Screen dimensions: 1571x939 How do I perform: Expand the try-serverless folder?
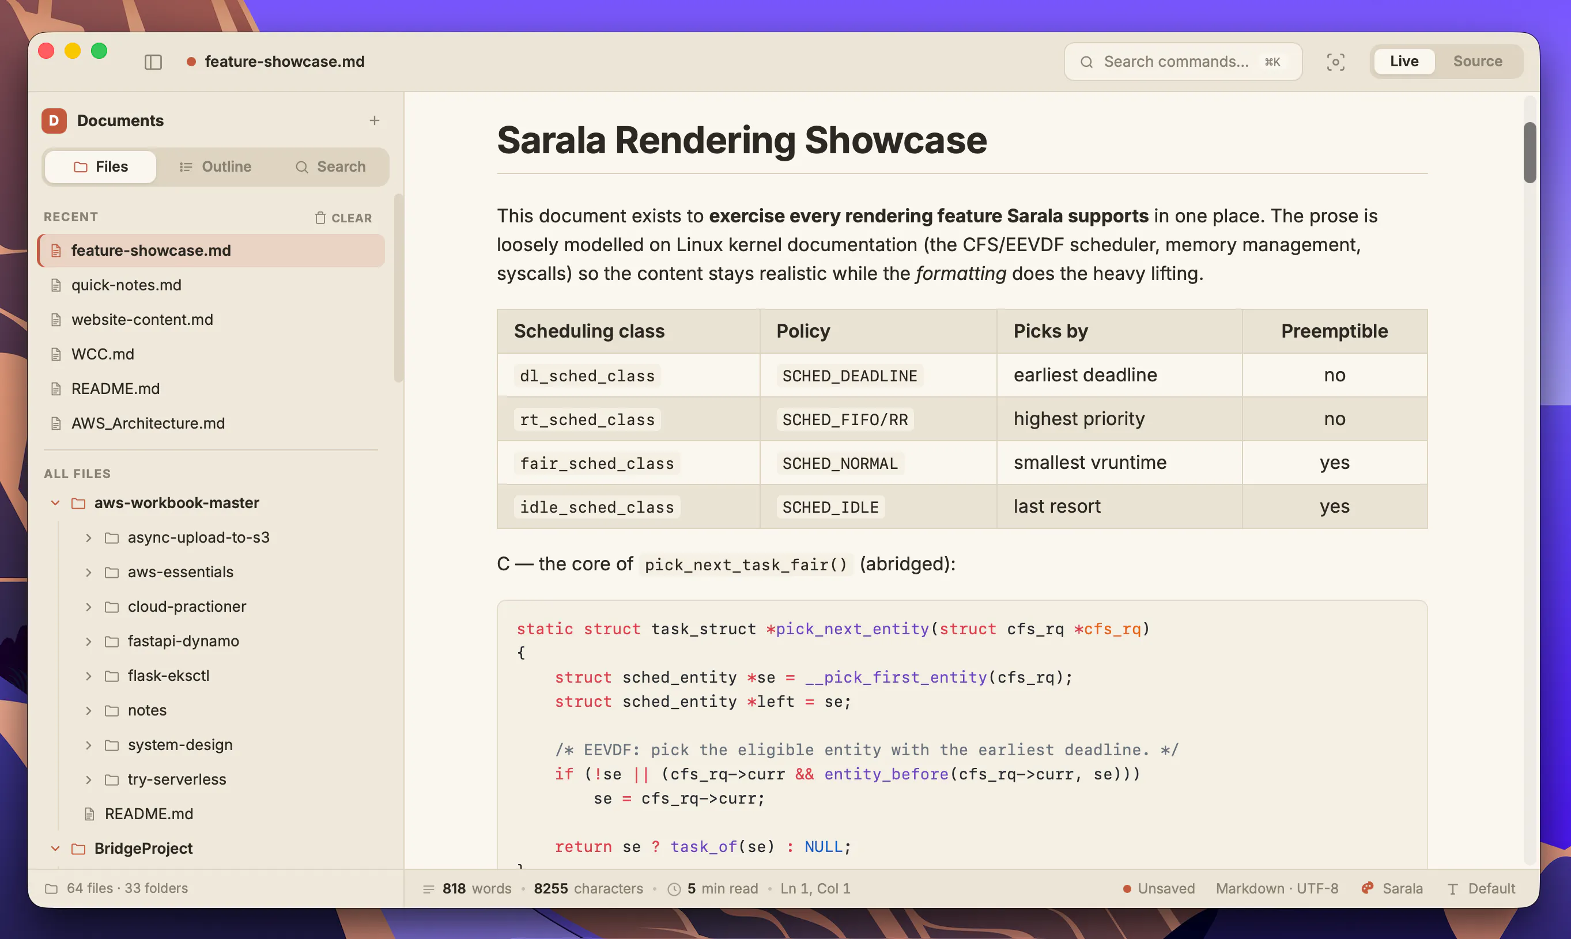89,779
